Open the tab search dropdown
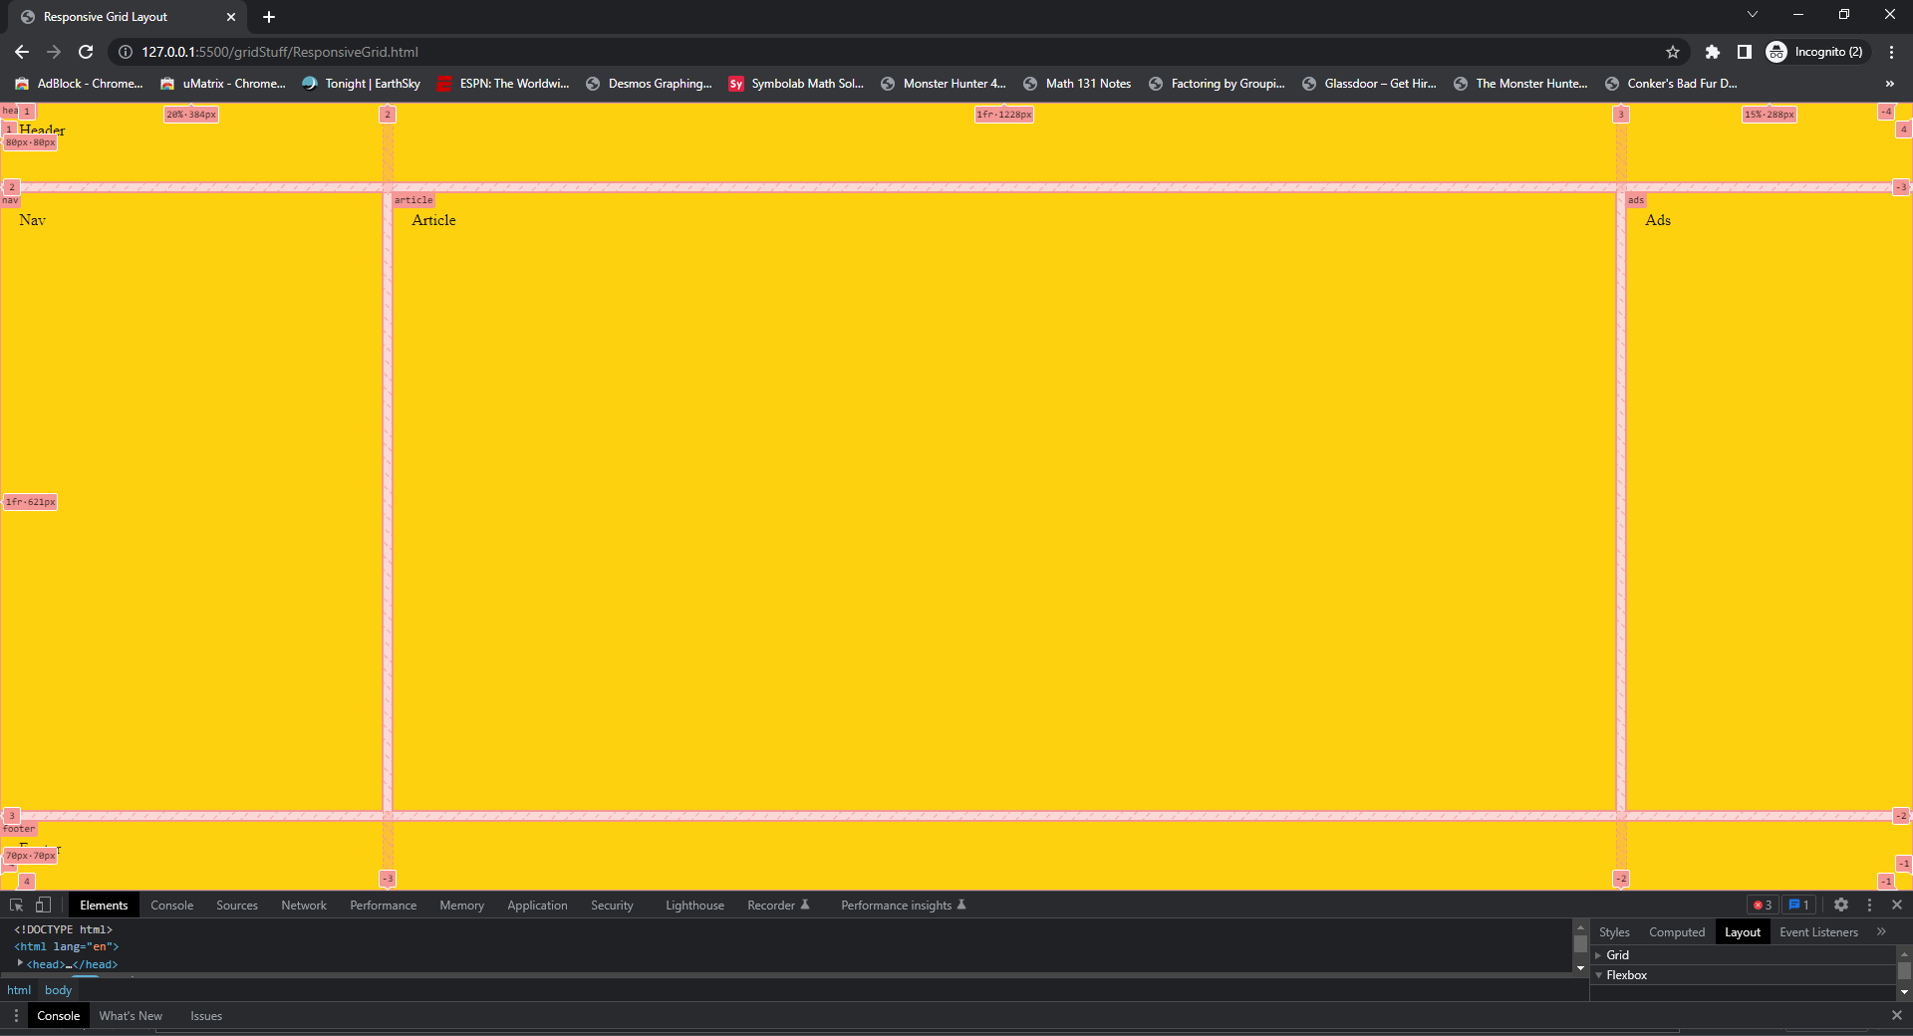Viewport: 1913px width, 1036px height. [1753, 14]
